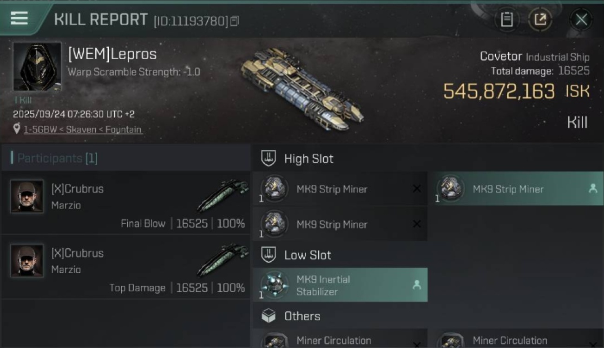Viewport: 604px width, 348px height.
Task: Click the attacker ship in Final Blow row
Action: [x=223, y=196]
